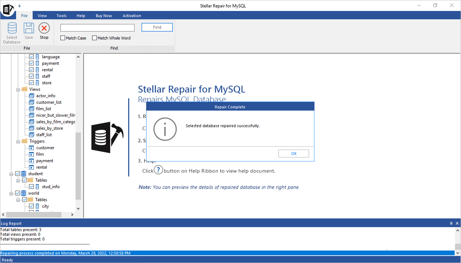Screen dimensions: 461x263
Task: Collapse the student database node
Action: (12, 174)
